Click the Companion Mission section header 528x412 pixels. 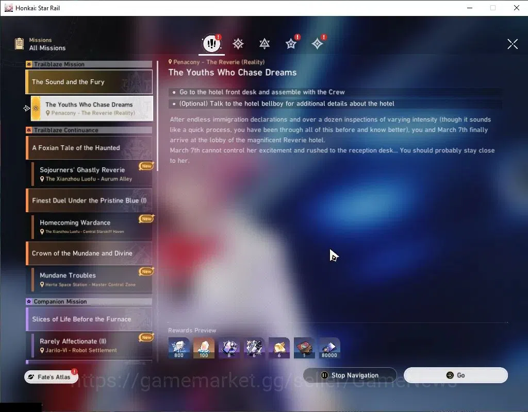89,302
